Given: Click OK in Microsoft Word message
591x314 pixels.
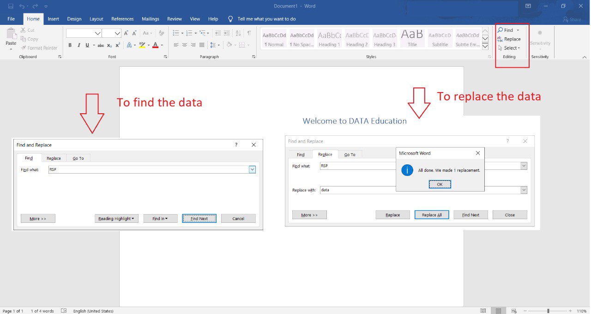Looking at the screenshot, I should pyautogui.click(x=440, y=184).
